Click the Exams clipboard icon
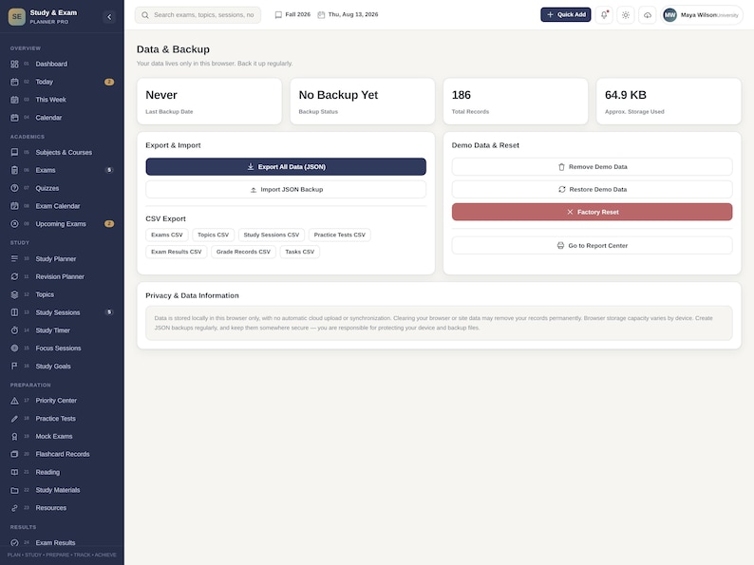 click(x=14, y=170)
